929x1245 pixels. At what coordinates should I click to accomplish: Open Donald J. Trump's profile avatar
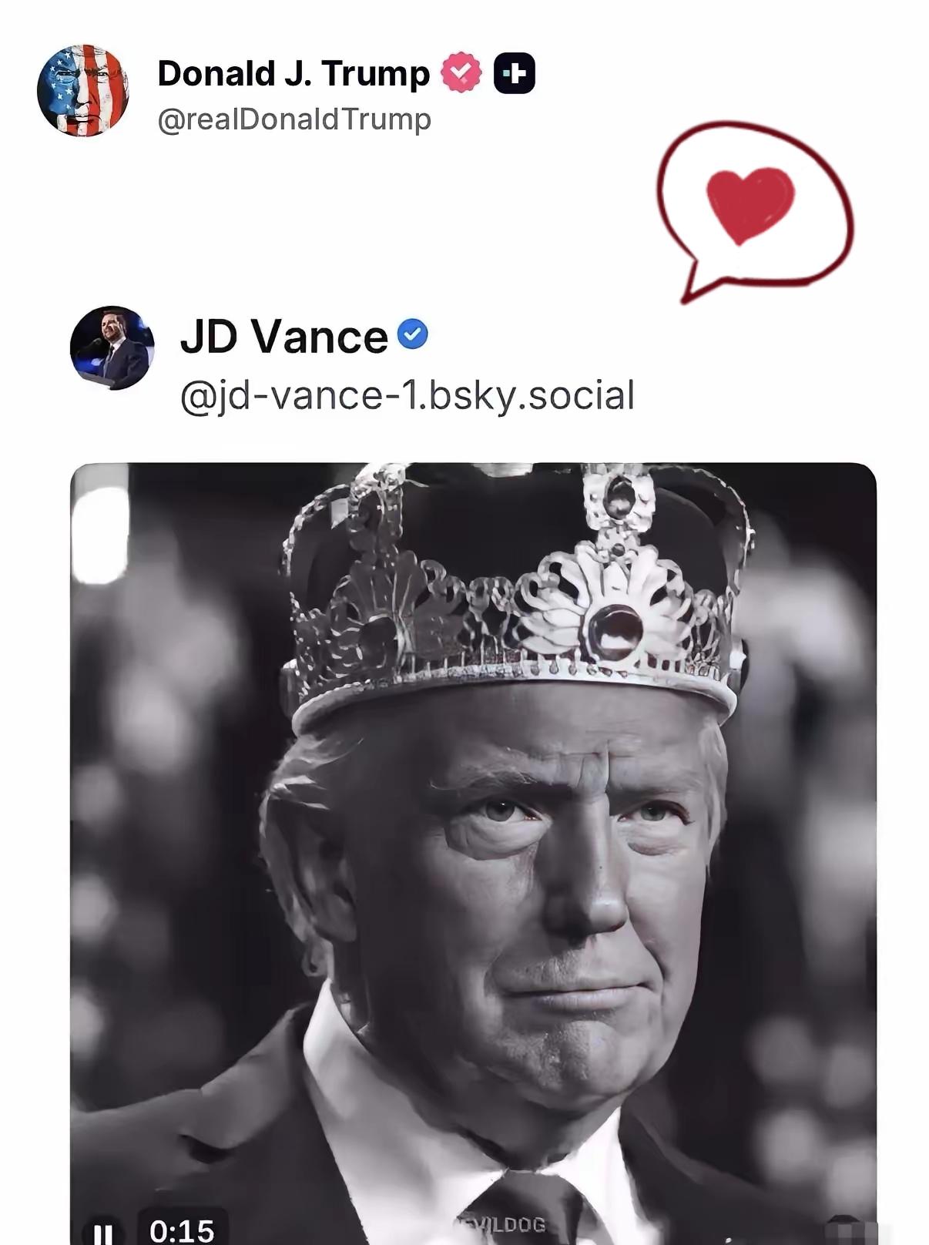[82, 90]
